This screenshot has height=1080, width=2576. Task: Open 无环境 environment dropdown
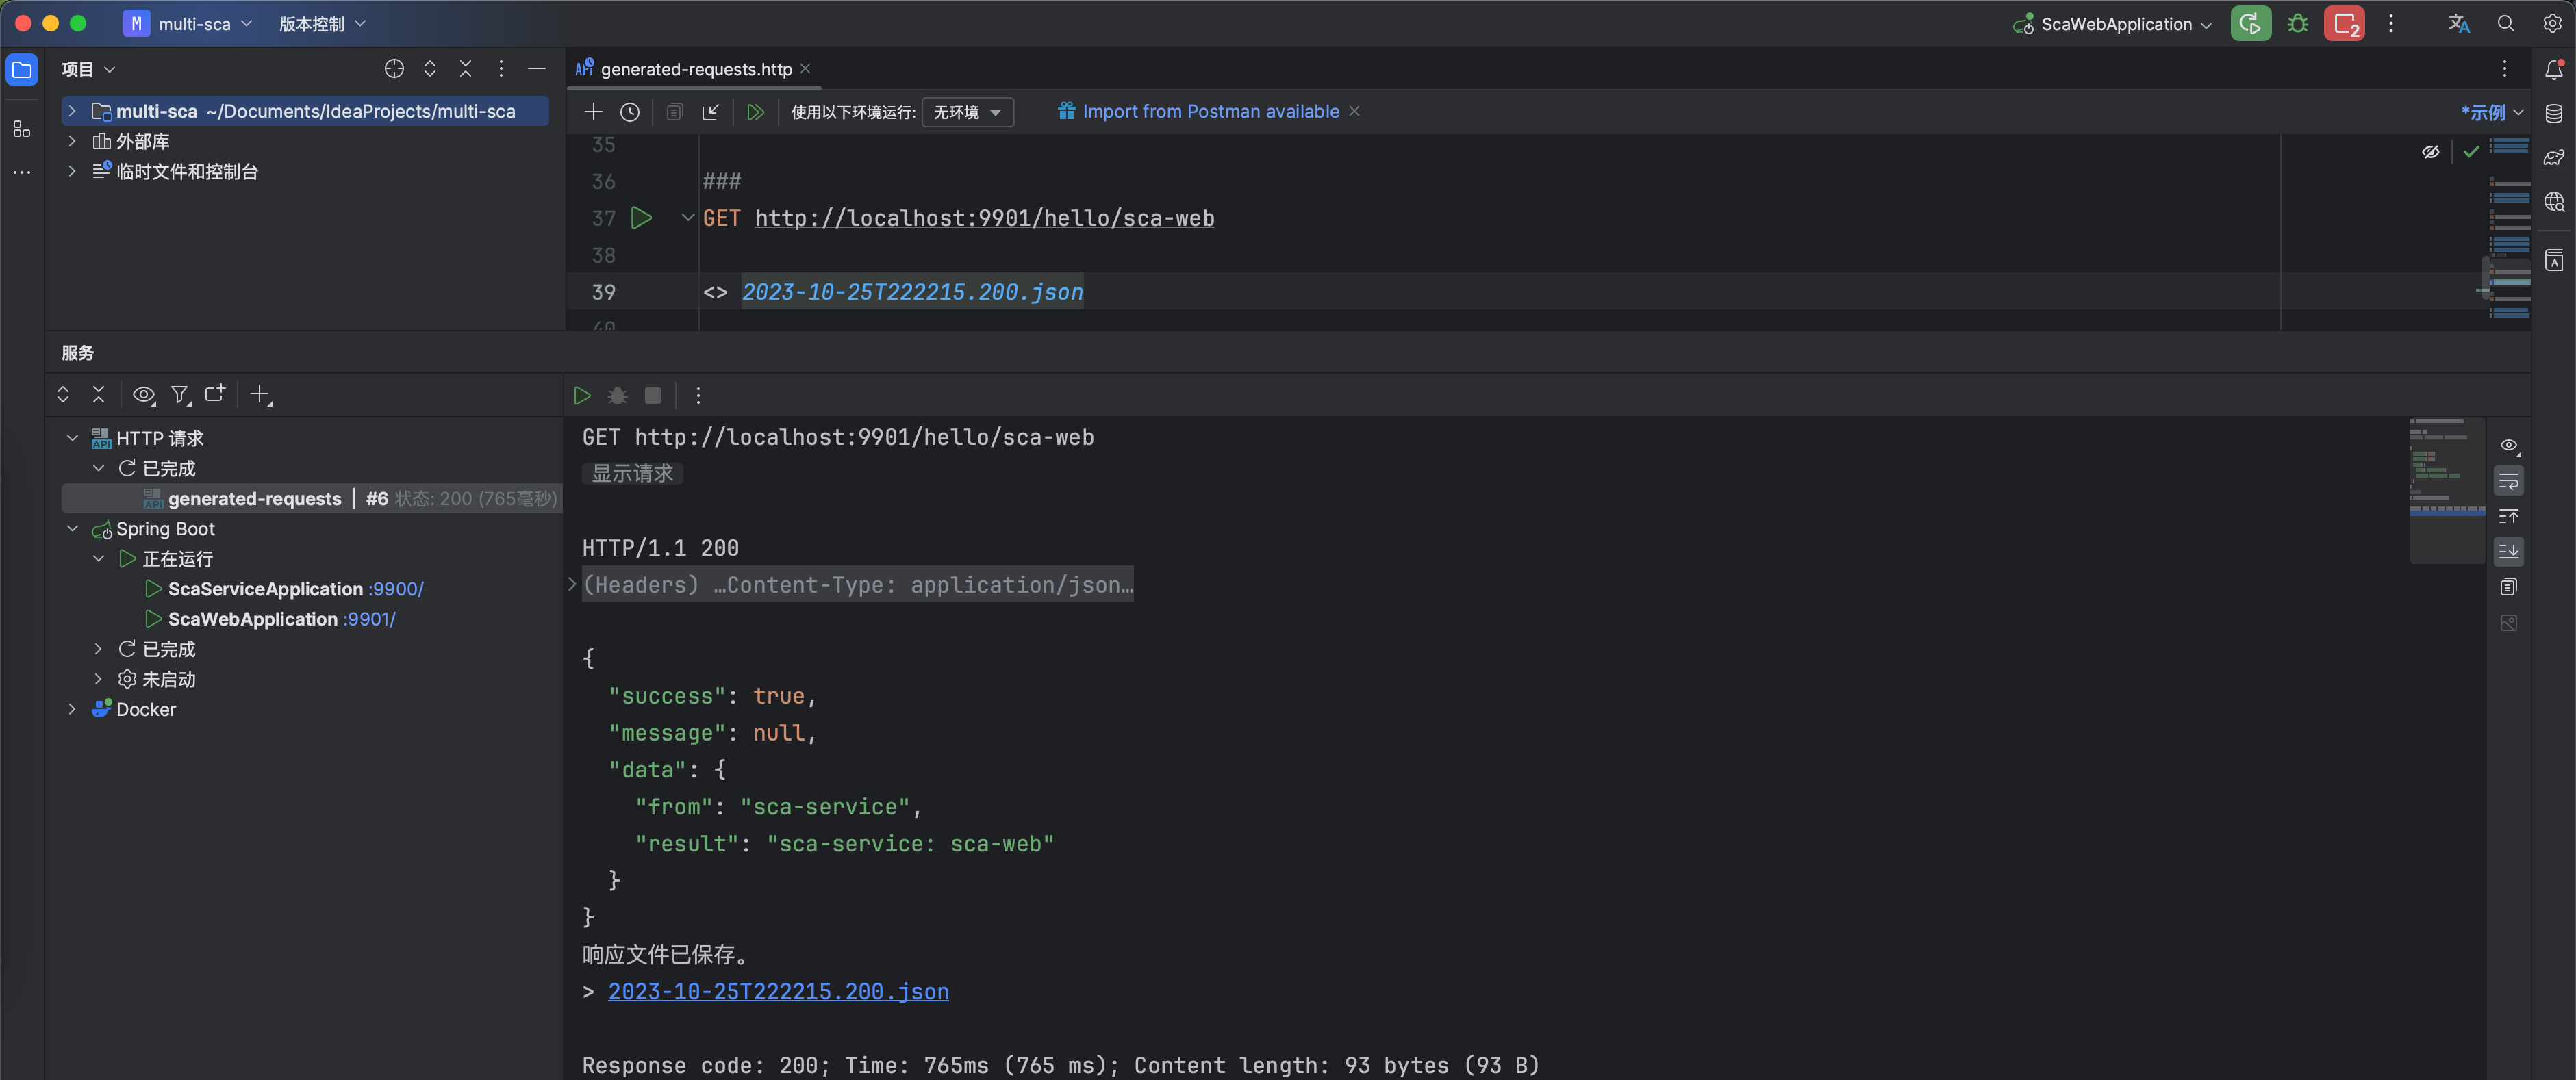coord(967,112)
